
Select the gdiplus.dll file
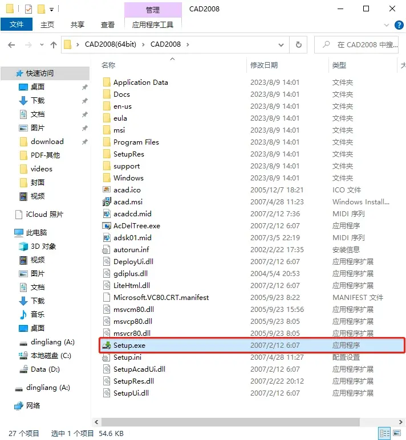(x=131, y=274)
